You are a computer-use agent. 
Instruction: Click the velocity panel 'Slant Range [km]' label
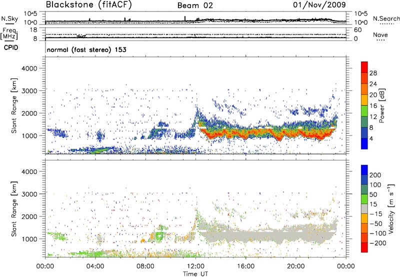coord(14,209)
